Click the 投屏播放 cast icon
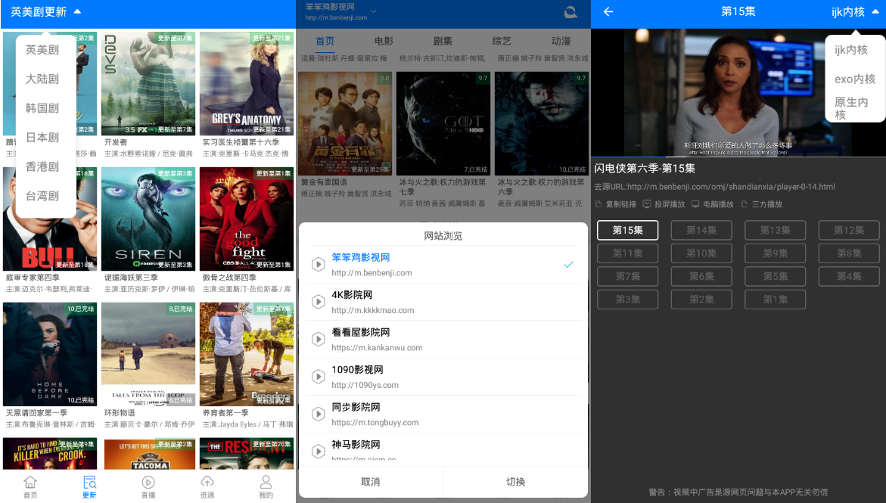Image resolution: width=886 pixels, height=503 pixels. click(647, 204)
